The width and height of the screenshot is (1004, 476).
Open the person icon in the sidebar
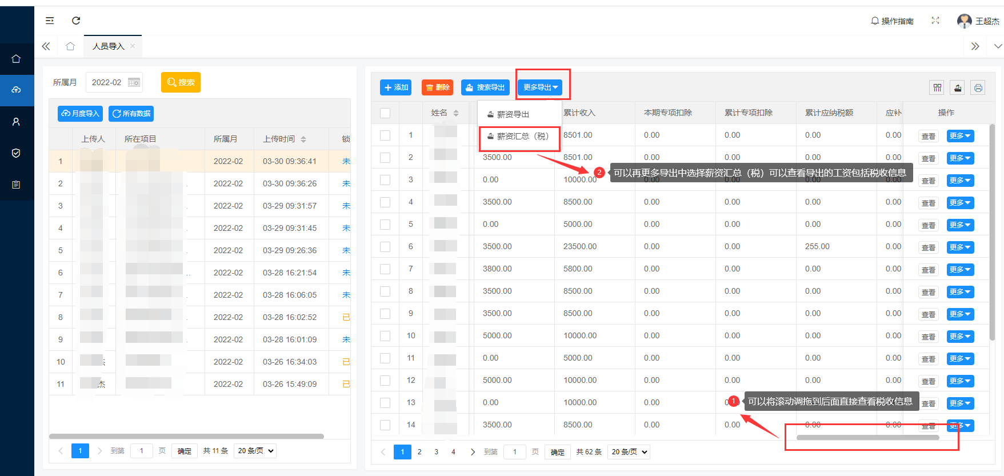click(16, 122)
